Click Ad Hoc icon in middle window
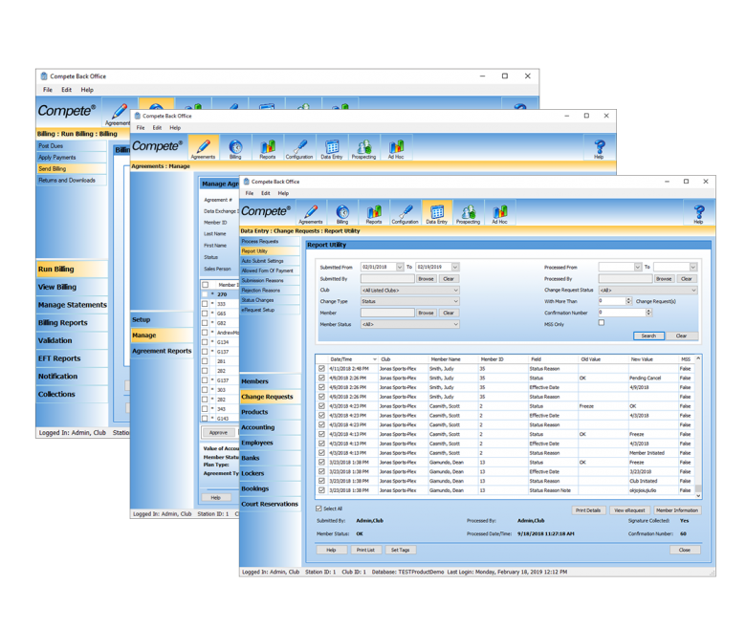The width and height of the screenshot is (746, 628). coord(396,148)
